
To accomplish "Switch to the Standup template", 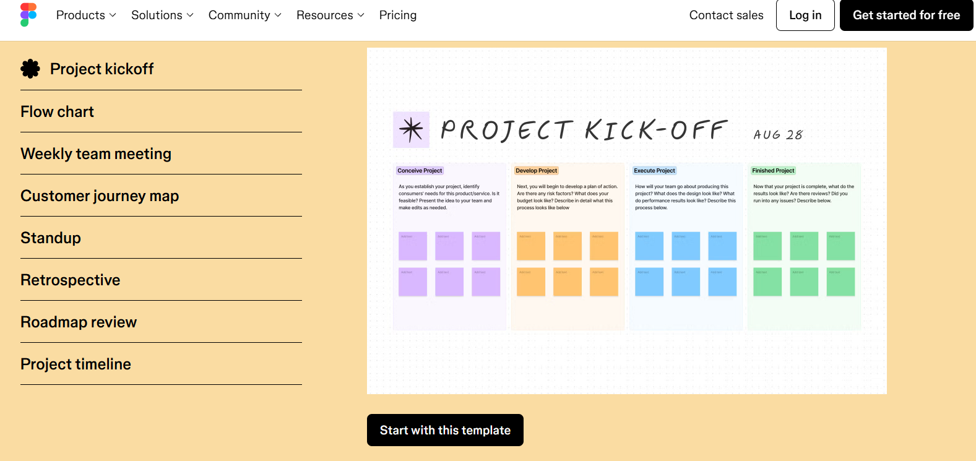I will 161,238.
